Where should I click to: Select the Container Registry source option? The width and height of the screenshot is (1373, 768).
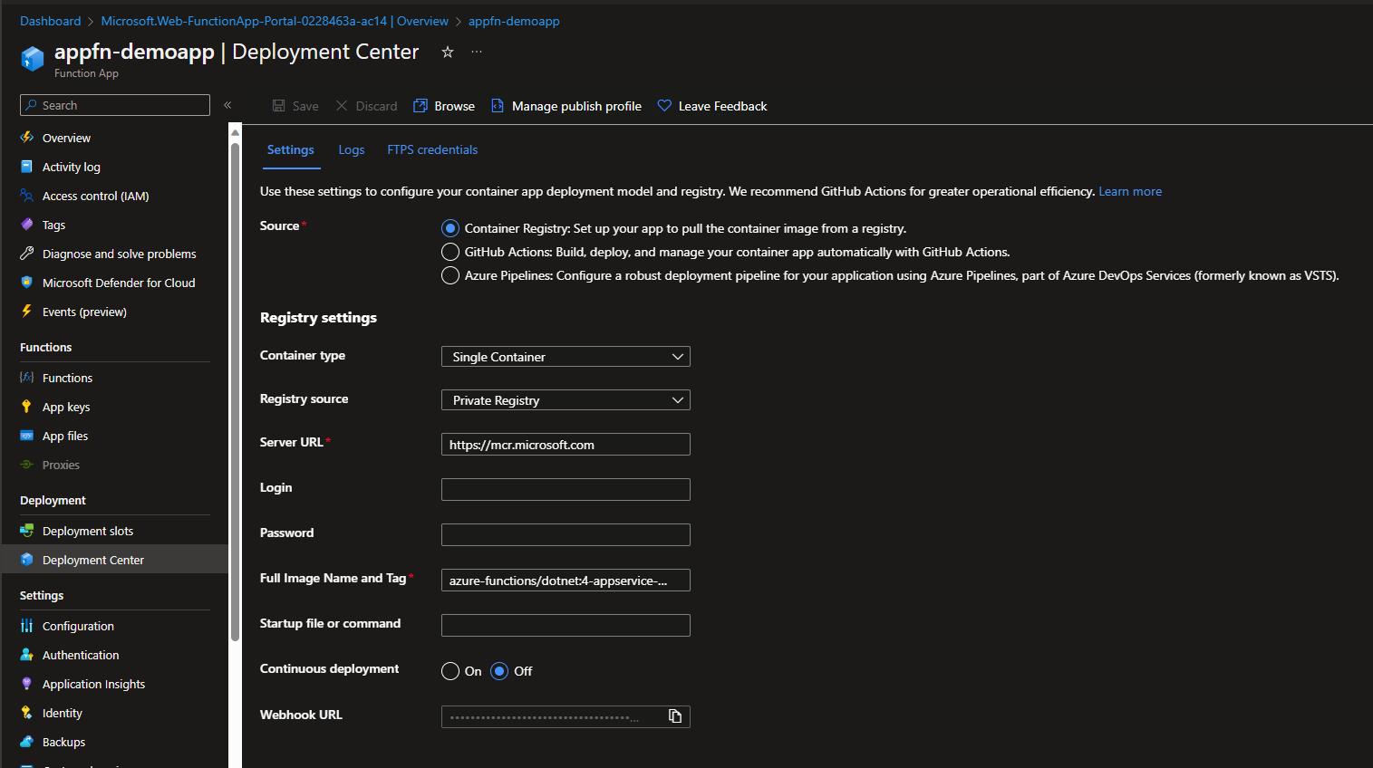[450, 228]
